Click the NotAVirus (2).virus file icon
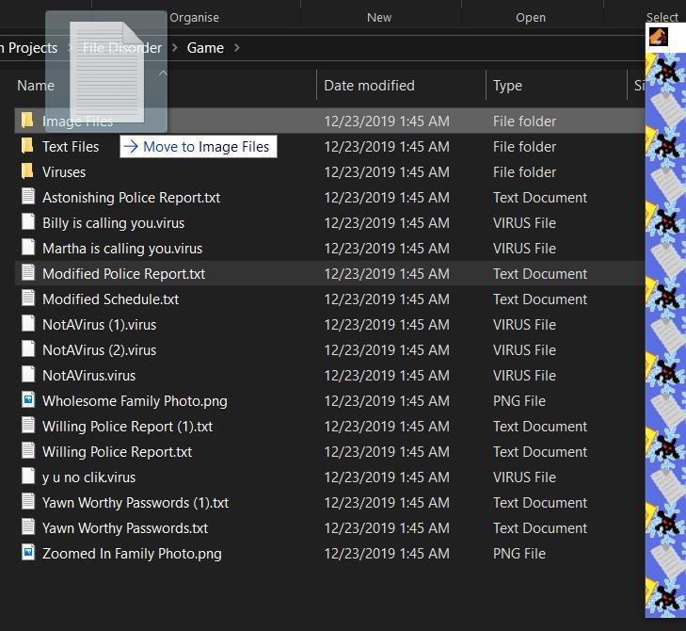 click(28, 348)
